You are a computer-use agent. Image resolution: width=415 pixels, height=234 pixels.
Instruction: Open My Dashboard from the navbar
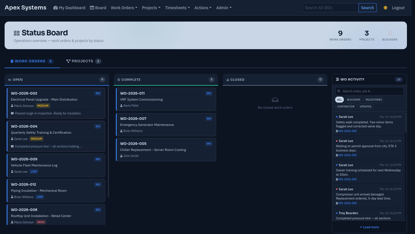(x=69, y=8)
